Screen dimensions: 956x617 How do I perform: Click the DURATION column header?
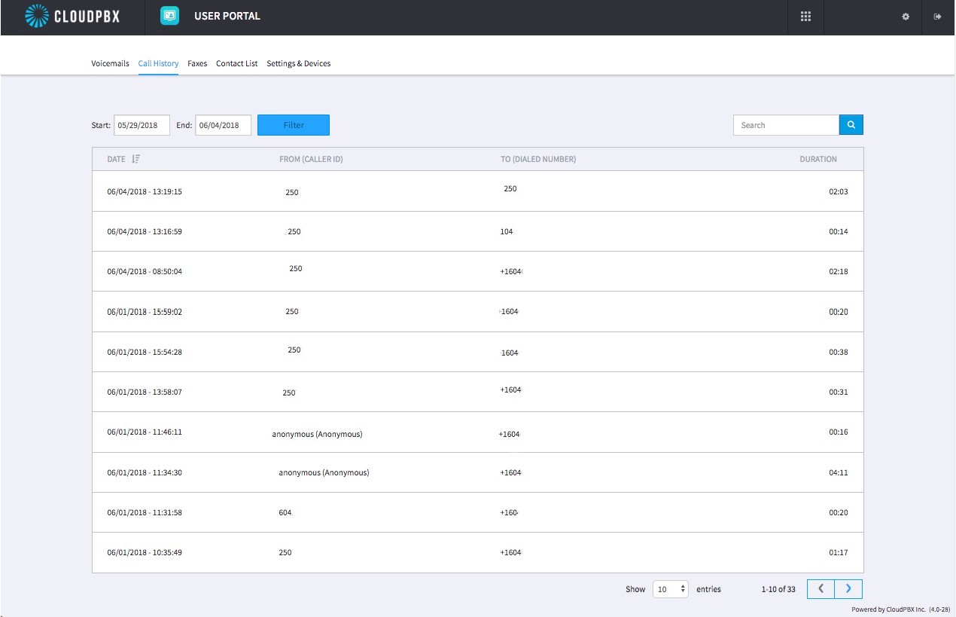coord(818,159)
